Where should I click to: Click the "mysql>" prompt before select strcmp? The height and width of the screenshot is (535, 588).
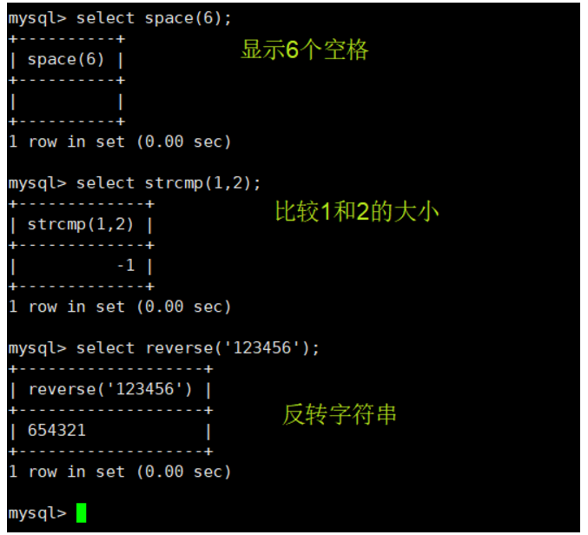coord(37,183)
